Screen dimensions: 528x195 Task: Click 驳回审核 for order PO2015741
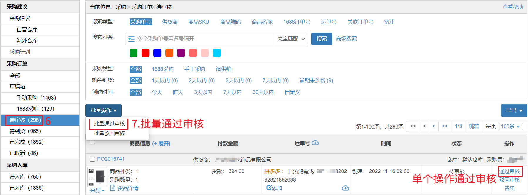(509, 180)
